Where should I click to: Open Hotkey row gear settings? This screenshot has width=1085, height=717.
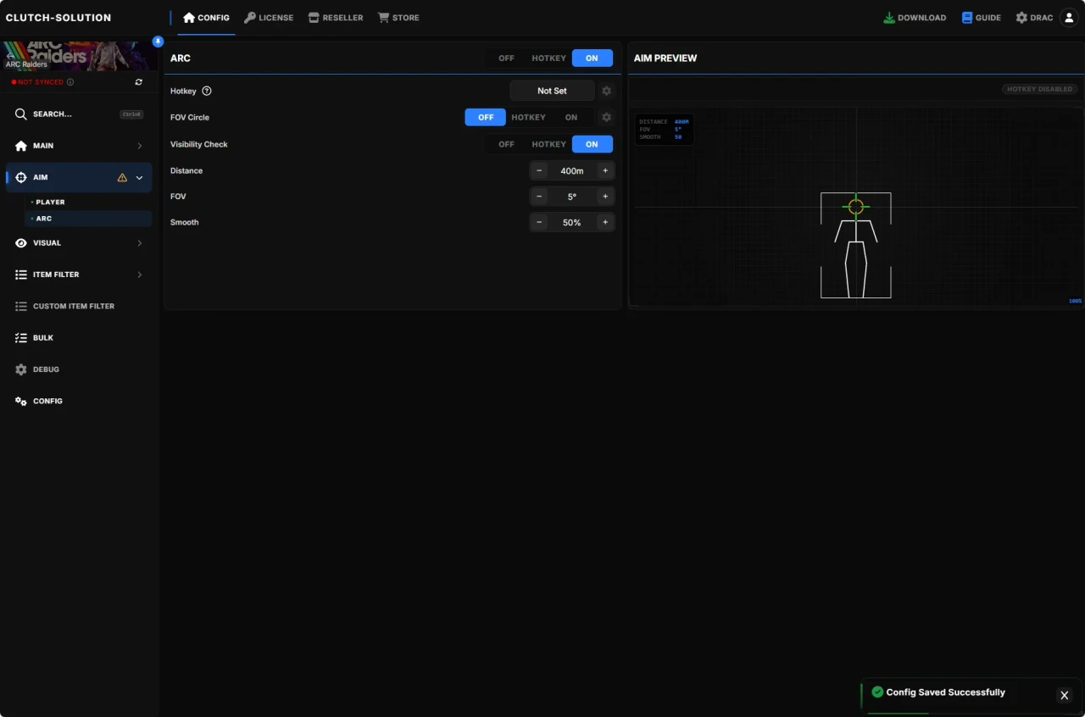tap(606, 91)
